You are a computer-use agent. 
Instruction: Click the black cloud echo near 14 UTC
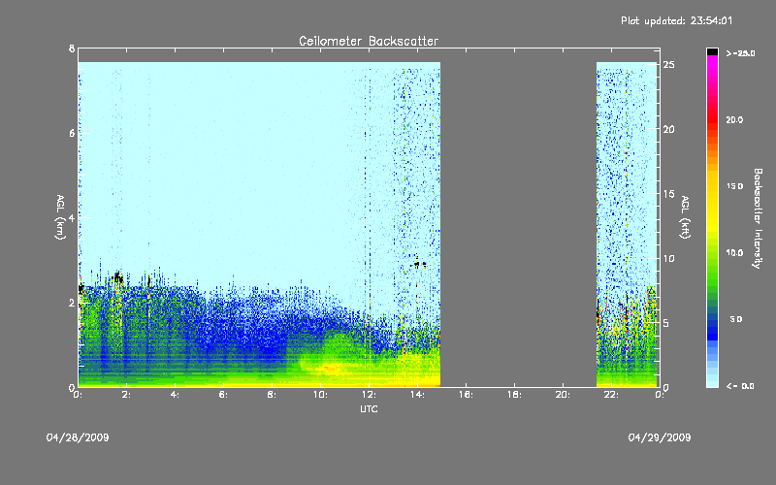click(x=418, y=265)
